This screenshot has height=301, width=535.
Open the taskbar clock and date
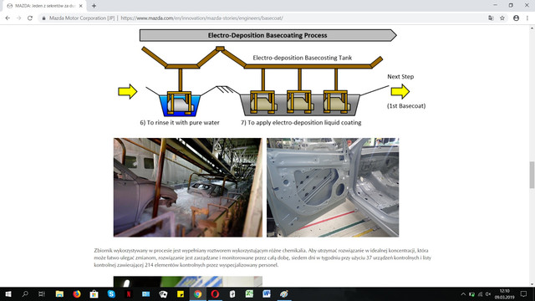(505, 293)
